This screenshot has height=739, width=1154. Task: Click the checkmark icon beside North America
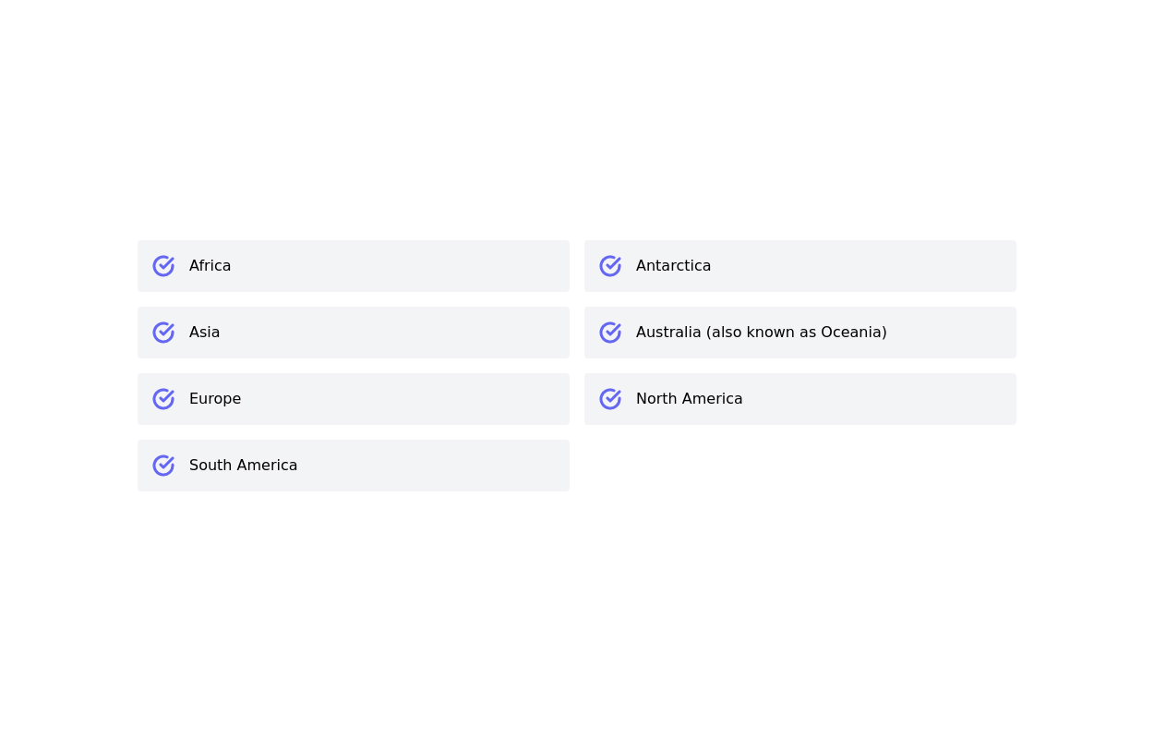point(610,399)
